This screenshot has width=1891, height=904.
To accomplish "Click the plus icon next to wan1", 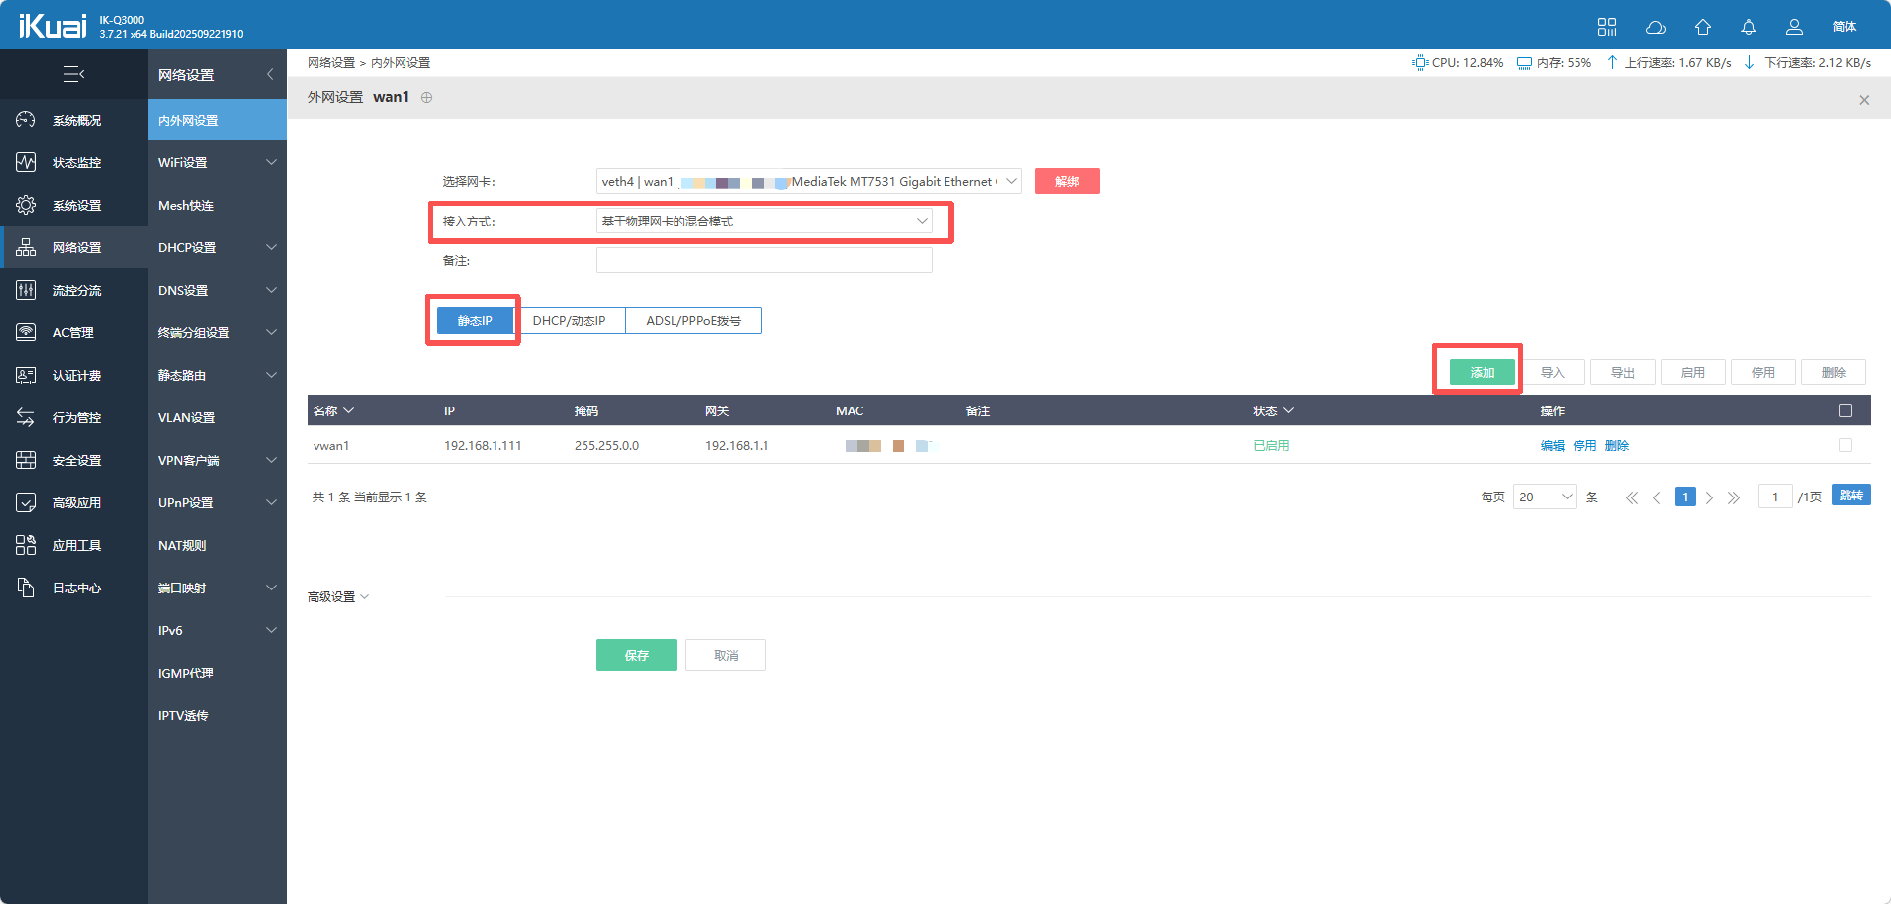I will pyautogui.click(x=427, y=97).
